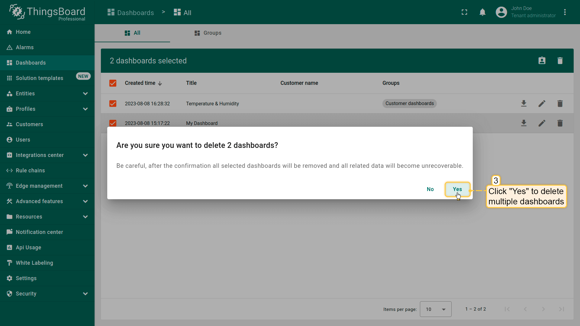Click the edit pencil for My Dashboard
The image size is (580, 326).
[542, 123]
